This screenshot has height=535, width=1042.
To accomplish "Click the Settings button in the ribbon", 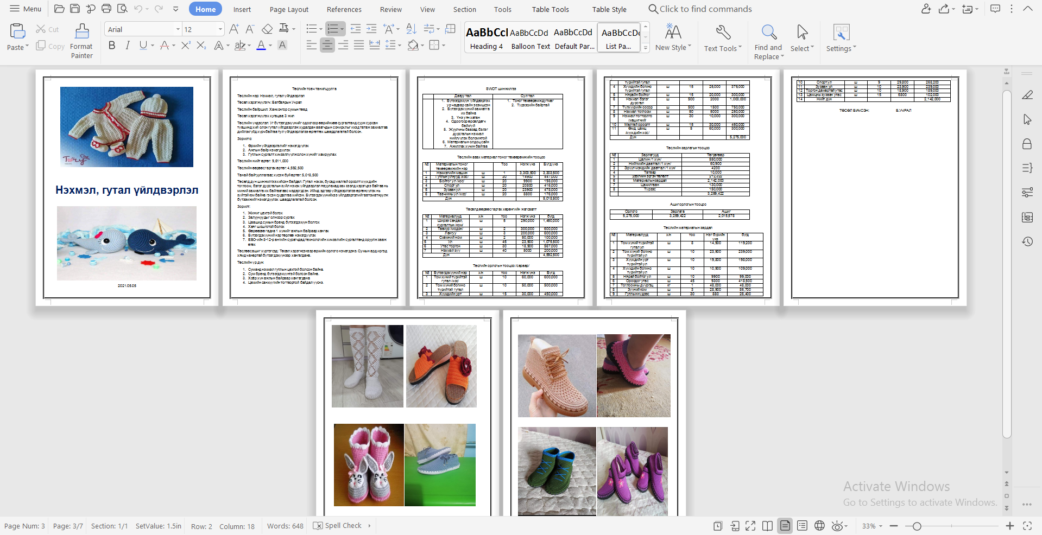I will point(841,38).
